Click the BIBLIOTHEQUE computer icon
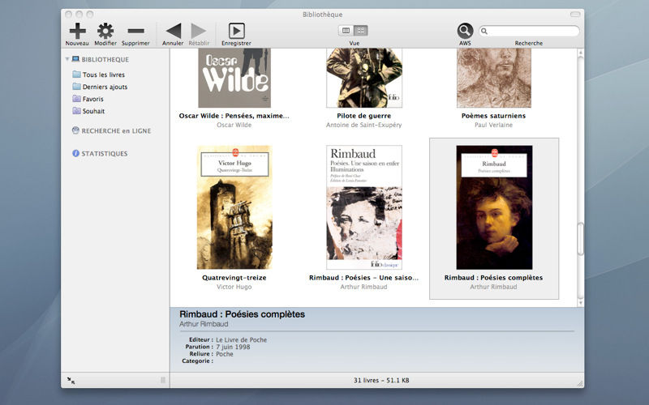Image resolution: width=649 pixels, height=405 pixels. [x=75, y=59]
